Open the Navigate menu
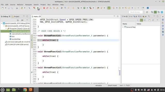Viewport: 165px width, 92px height. 28,5
